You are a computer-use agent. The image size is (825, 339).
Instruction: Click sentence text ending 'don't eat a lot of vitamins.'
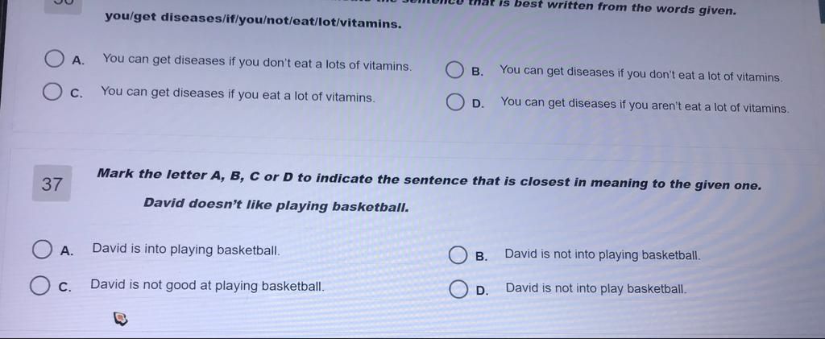(x=641, y=73)
